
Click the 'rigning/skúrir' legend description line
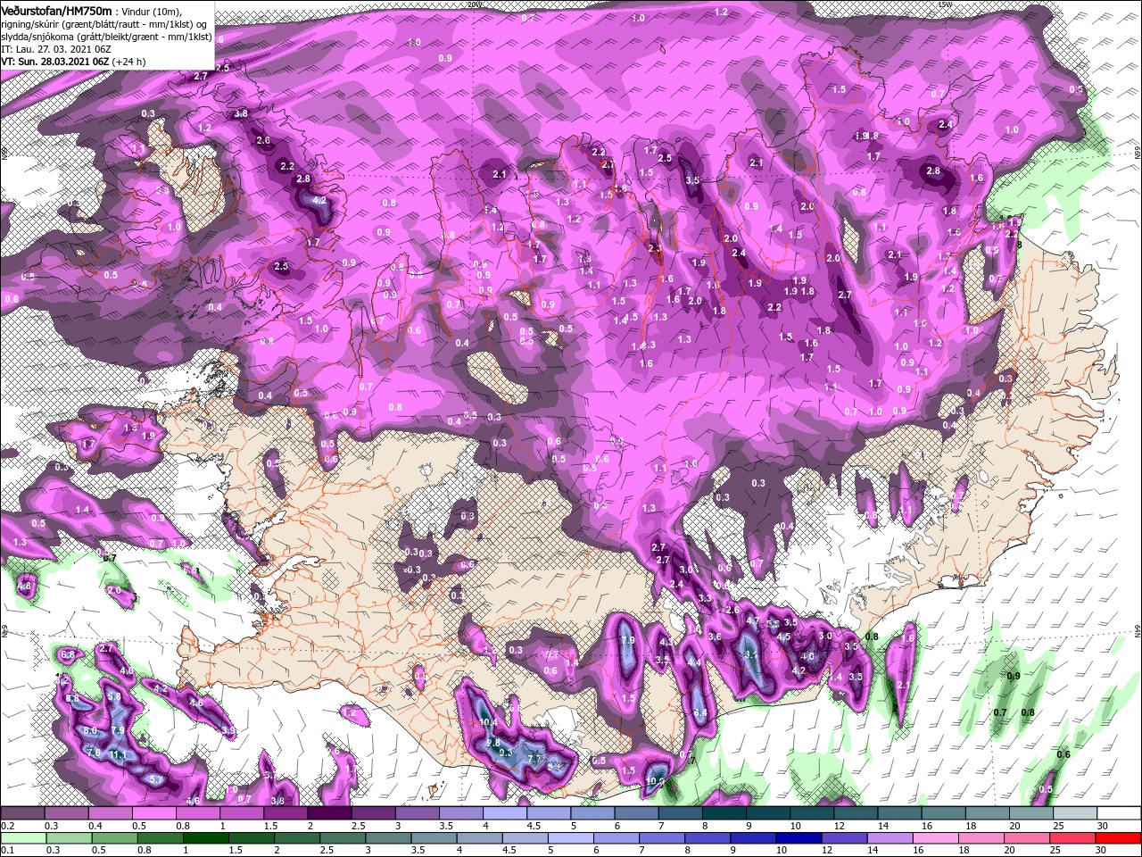(104, 24)
